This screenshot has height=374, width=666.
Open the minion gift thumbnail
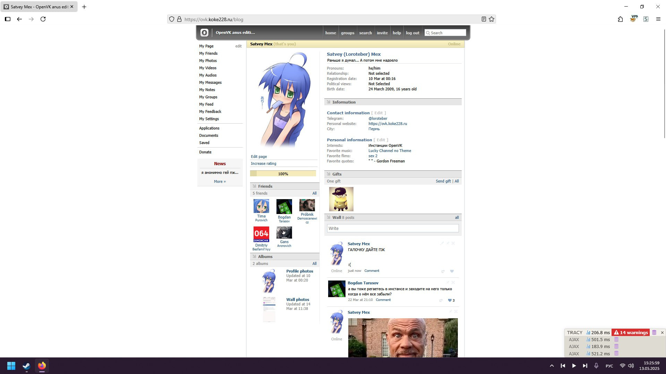(x=341, y=199)
